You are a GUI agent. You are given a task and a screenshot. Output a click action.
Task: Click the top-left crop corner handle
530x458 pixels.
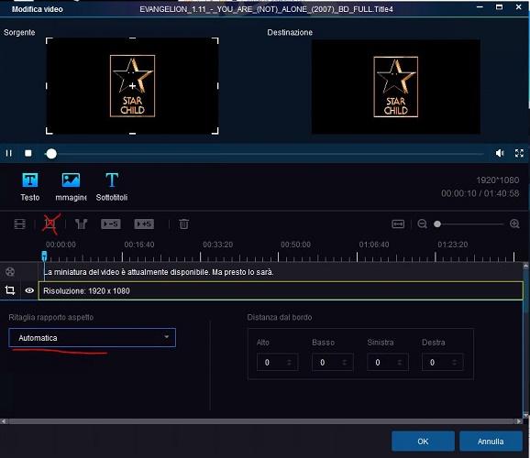(x=50, y=41)
